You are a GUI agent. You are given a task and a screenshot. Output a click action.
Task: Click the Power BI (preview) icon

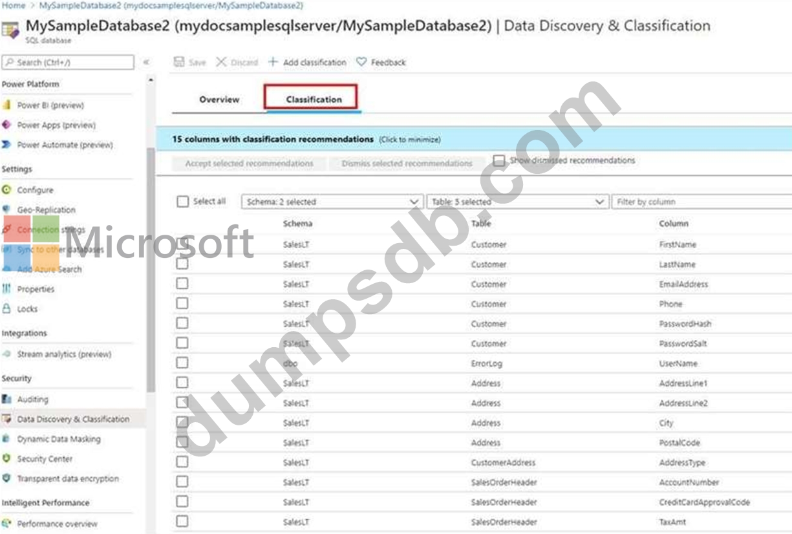pyautogui.click(x=7, y=105)
